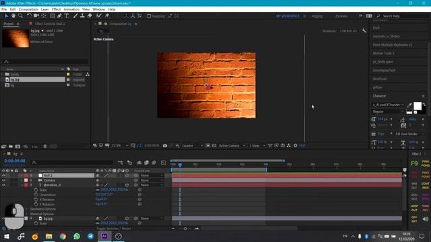Viewport: 431px width, 242px height.
Task: Select the Unified Camera tool
Action: (36, 16)
